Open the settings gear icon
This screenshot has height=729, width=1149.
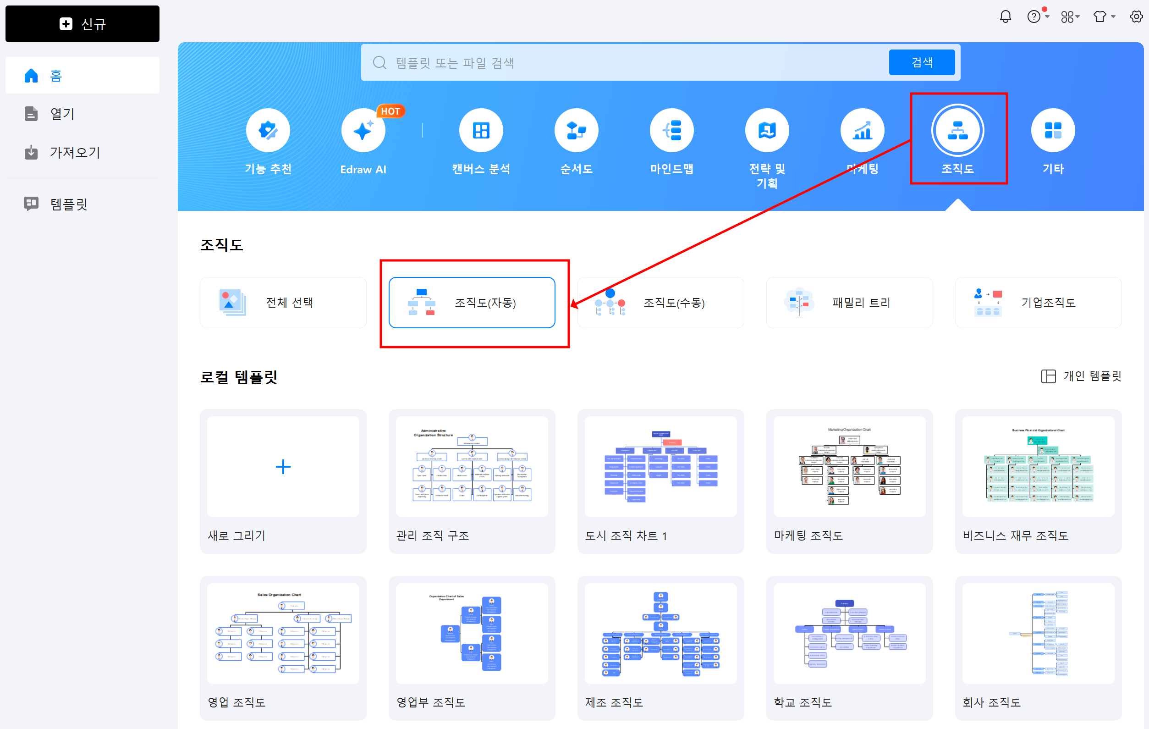coord(1137,17)
